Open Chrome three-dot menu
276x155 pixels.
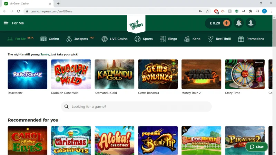pyautogui.click(x=271, y=11)
